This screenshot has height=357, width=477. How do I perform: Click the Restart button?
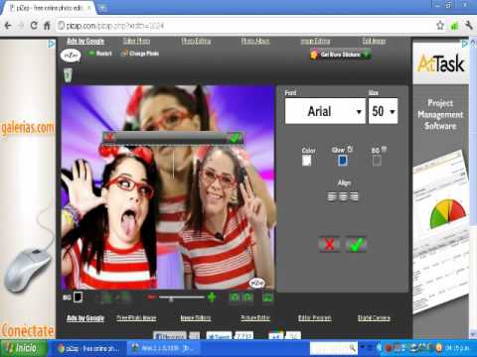pyautogui.click(x=100, y=54)
